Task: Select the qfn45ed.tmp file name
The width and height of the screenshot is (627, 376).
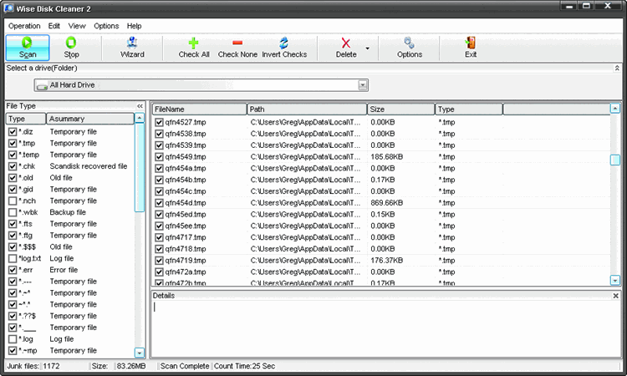Action: click(186, 215)
